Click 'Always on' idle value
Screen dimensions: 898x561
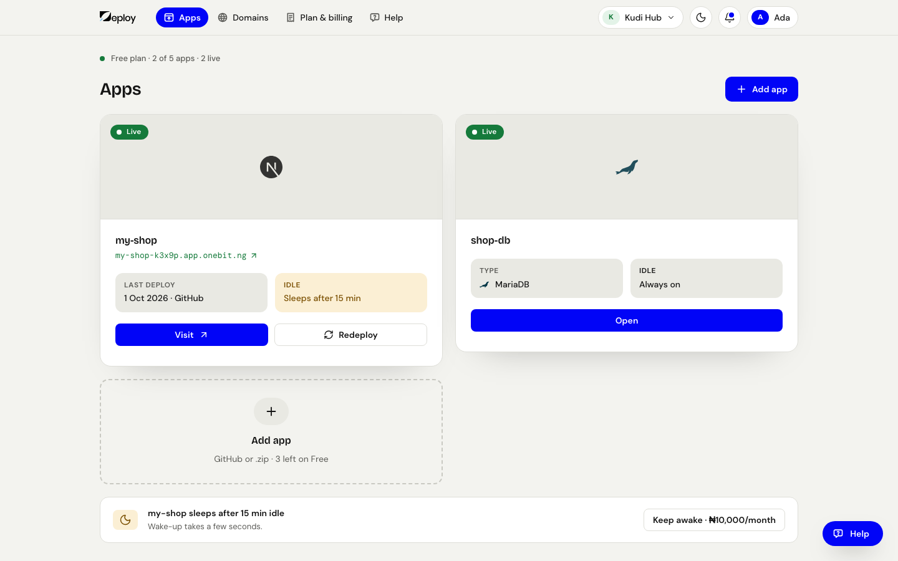pos(660,284)
